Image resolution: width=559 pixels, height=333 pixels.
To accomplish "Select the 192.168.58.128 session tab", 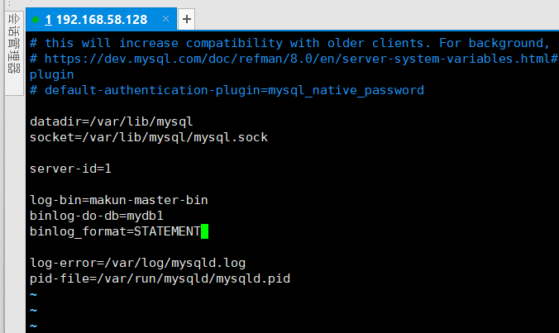I will (x=101, y=19).
